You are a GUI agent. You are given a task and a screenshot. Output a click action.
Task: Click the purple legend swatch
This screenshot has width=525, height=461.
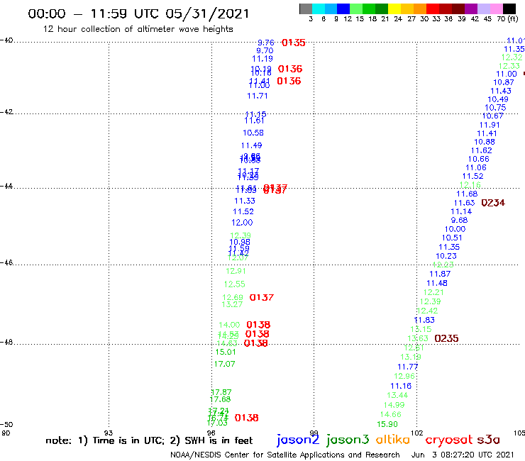(471, 9)
